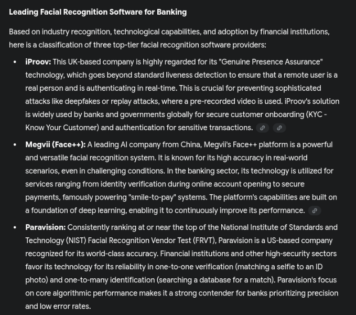Click the bold "Paravision:" provider name

45,227
